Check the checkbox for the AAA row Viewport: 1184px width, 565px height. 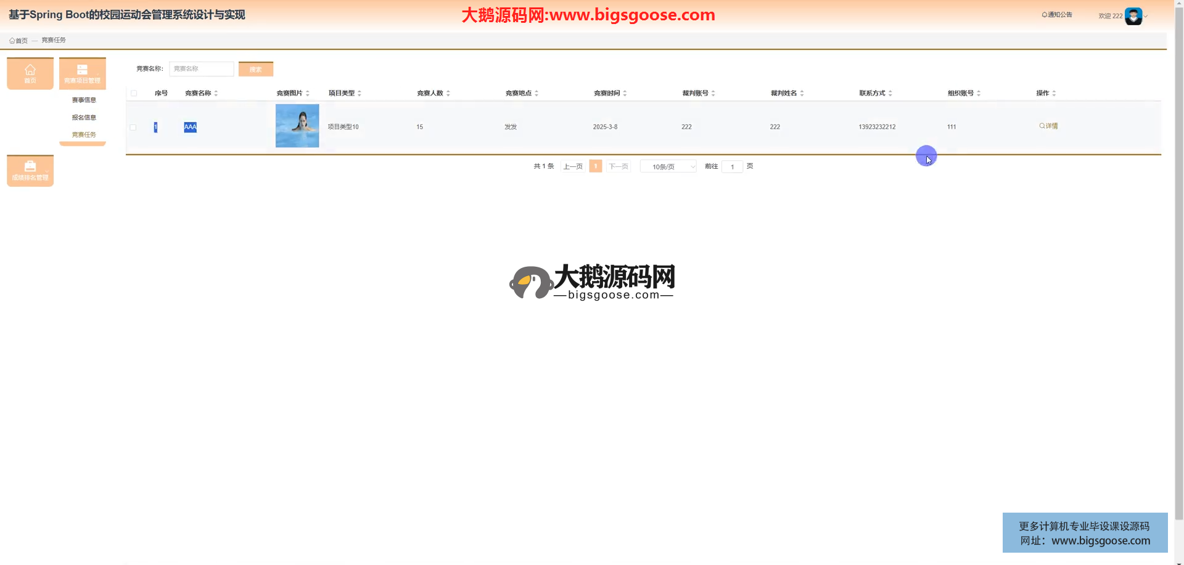point(133,128)
